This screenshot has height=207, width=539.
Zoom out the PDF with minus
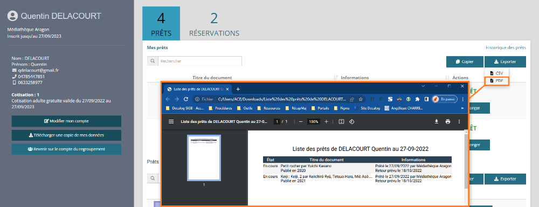[x=300, y=121]
